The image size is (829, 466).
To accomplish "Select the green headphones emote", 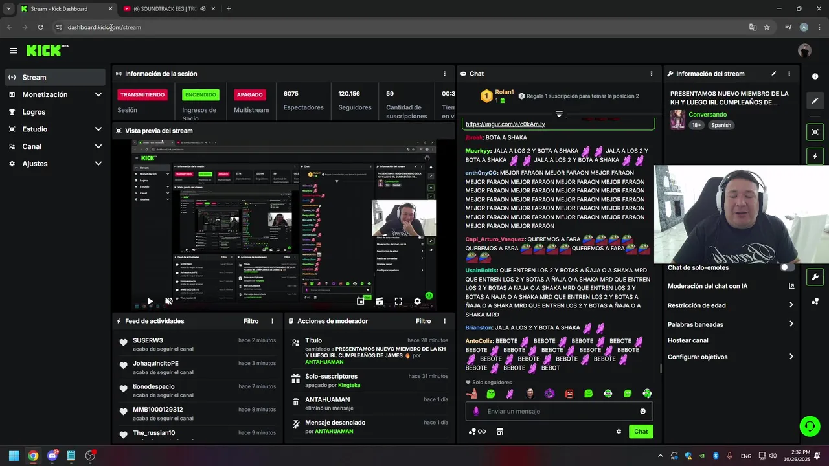I will (x=646, y=394).
